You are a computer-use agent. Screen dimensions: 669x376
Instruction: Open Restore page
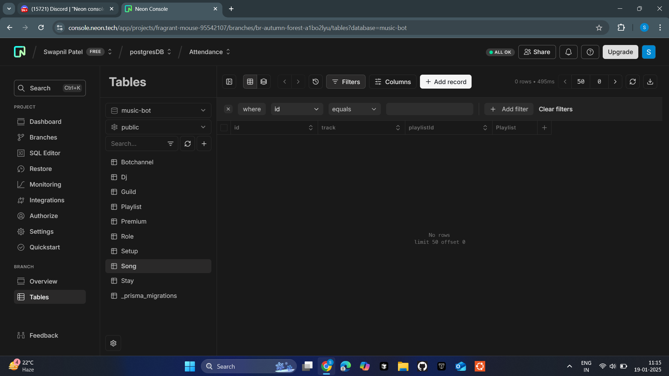pos(50,169)
